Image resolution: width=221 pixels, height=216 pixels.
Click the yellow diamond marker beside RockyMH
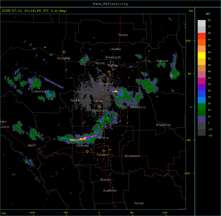pyautogui.click(x=64, y=52)
